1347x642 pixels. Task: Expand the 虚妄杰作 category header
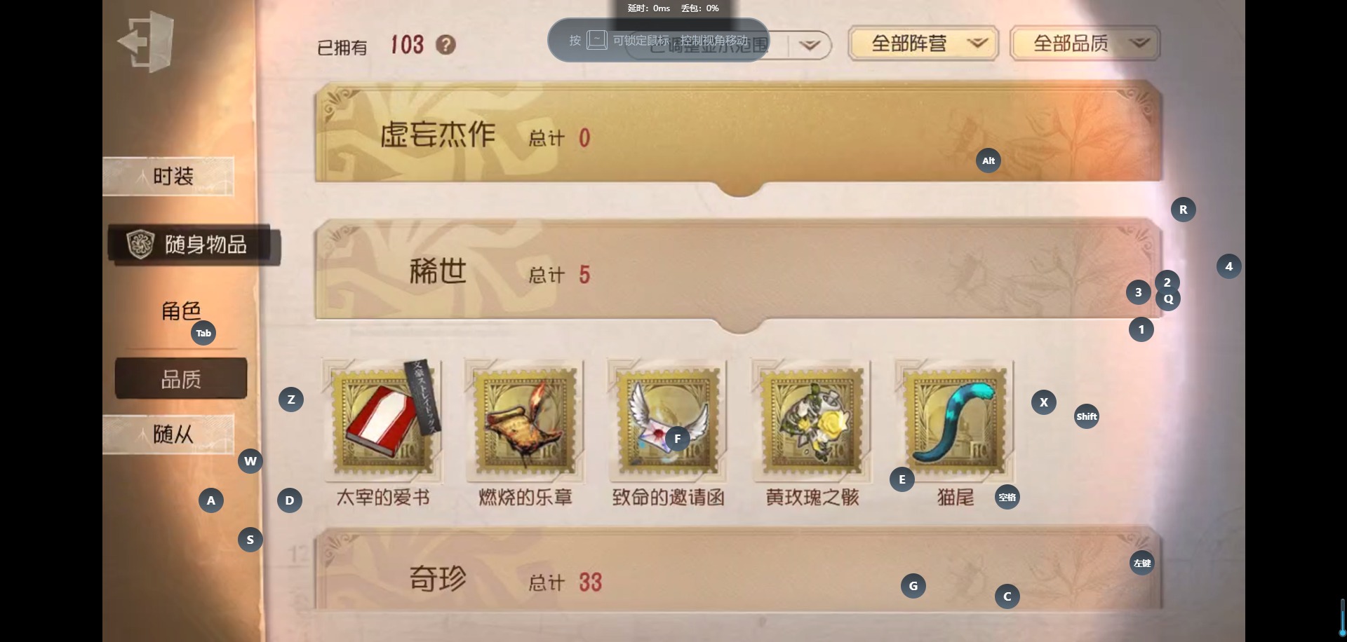point(739,133)
